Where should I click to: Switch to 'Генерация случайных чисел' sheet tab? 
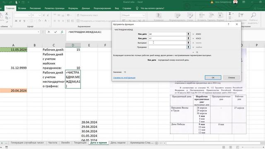pos(27,142)
